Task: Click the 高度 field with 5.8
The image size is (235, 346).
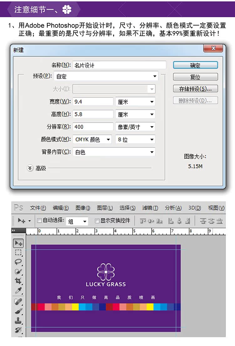Action: (x=93, y=114)
